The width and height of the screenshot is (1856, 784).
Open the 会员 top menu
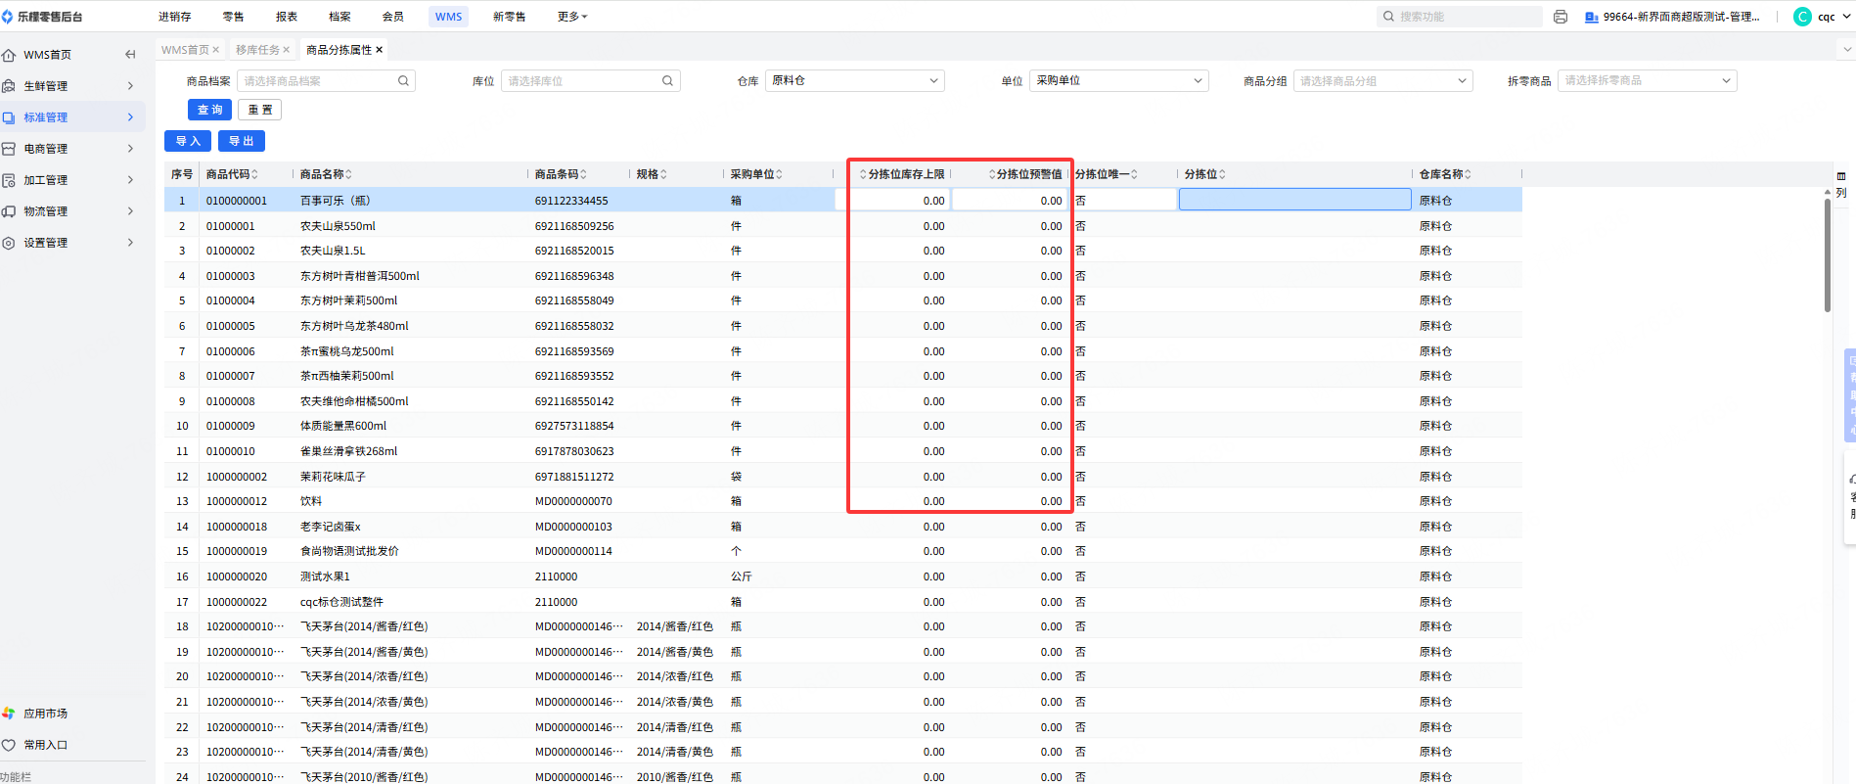[392, 17]
